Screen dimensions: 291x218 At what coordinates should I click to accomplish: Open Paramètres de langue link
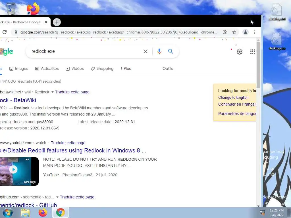coord(237,114)
